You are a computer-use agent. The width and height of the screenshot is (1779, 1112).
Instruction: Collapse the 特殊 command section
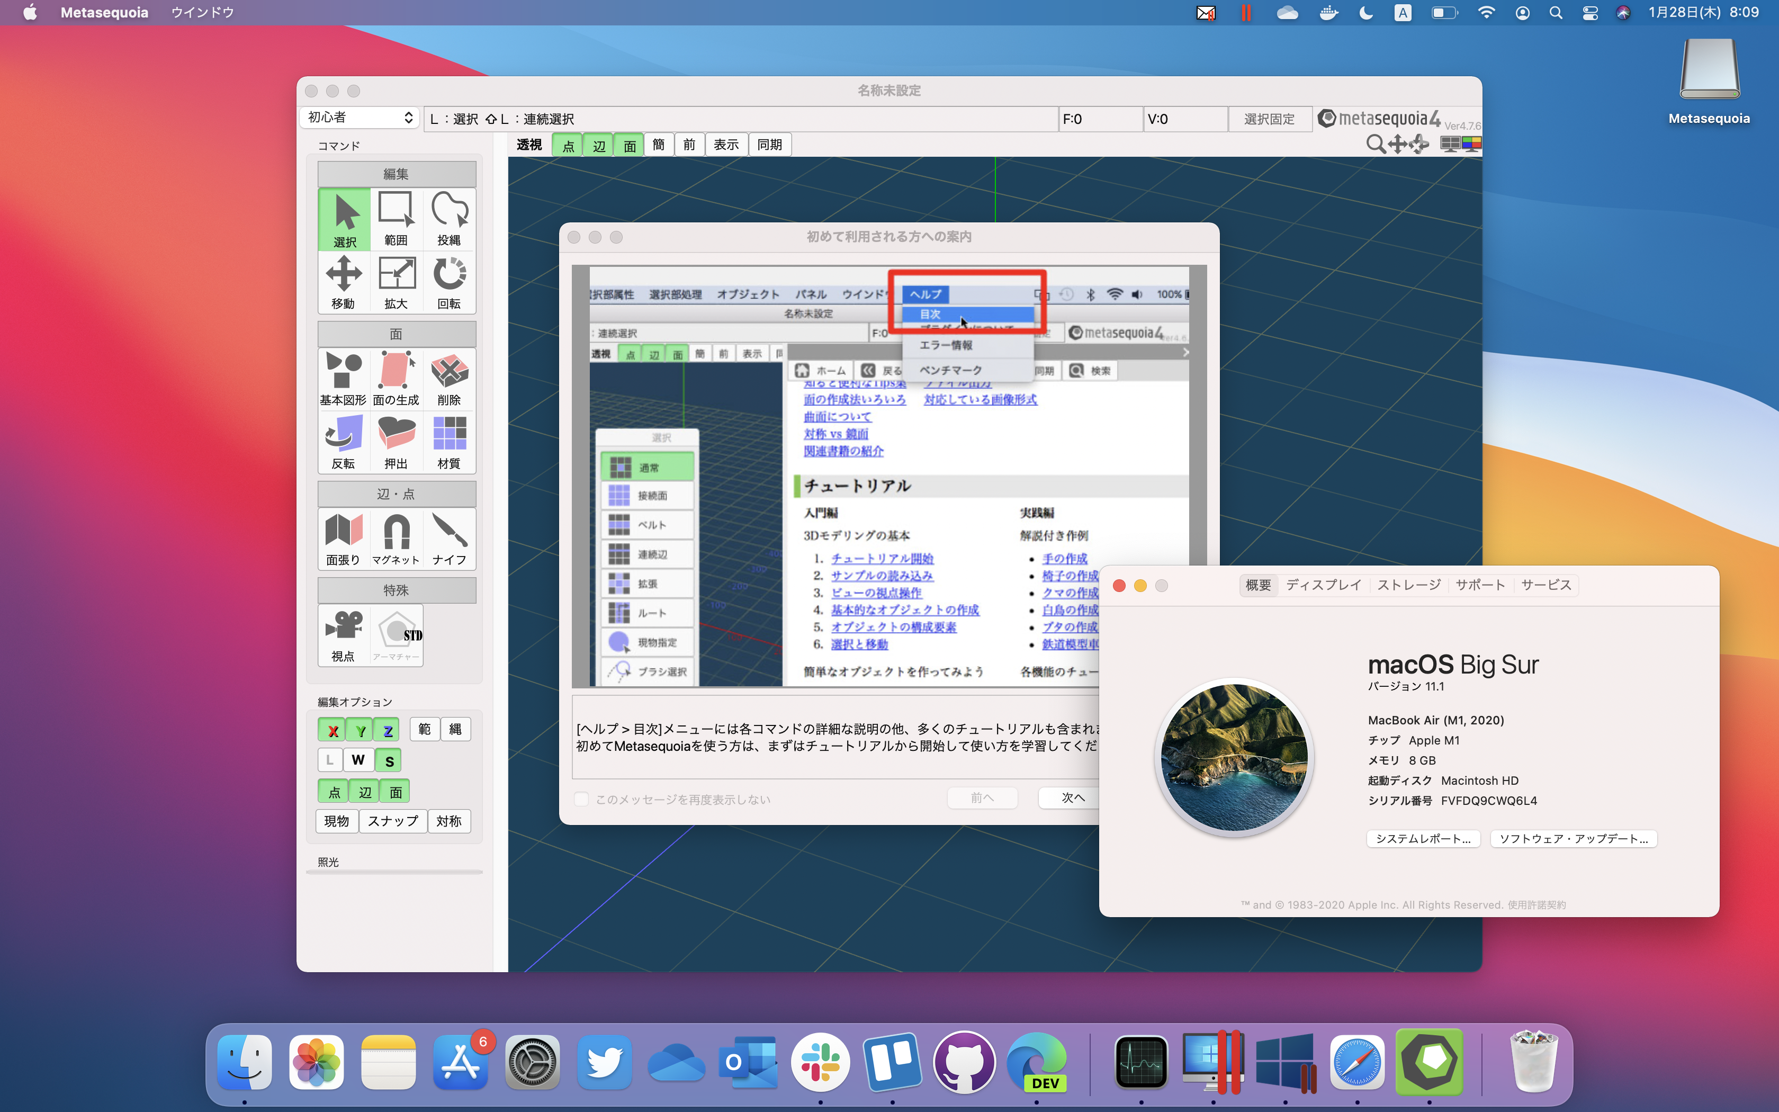click(396, 590)
